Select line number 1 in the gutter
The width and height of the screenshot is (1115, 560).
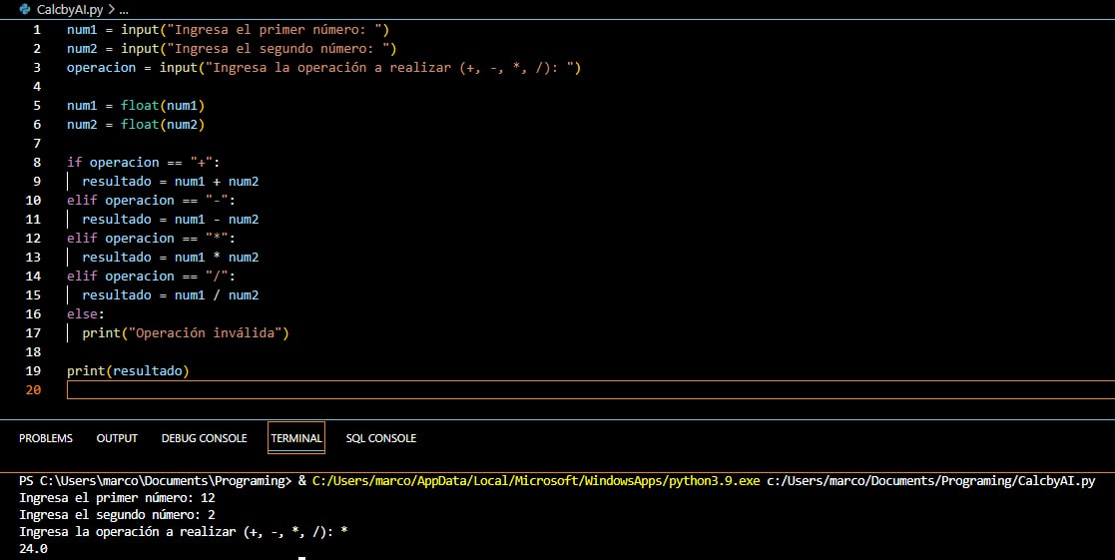[x=37, y=30]
